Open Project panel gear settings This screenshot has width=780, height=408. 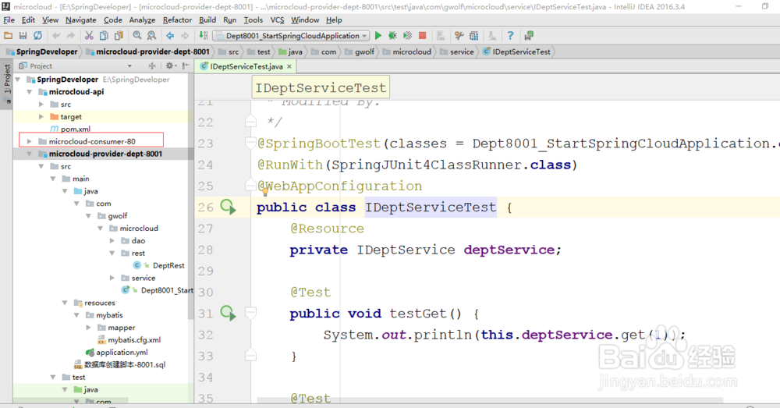(x=170, y=66)
